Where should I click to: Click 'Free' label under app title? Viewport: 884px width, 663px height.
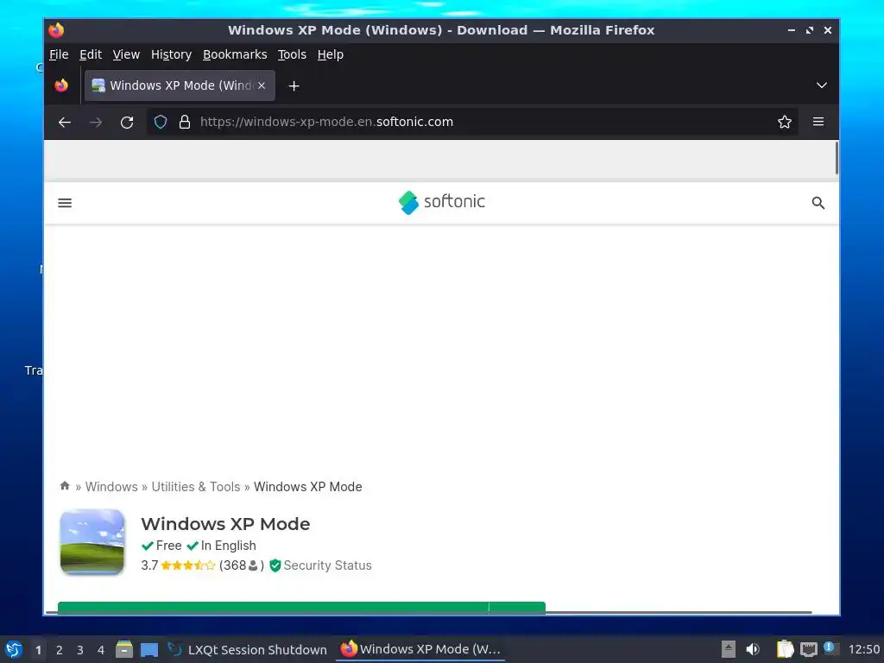click(168, 546)
